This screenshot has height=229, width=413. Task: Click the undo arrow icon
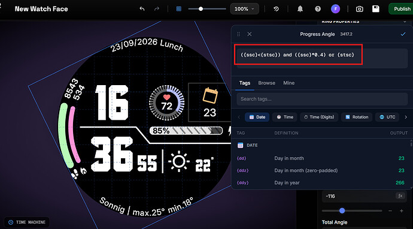click(x=142, y=9)
